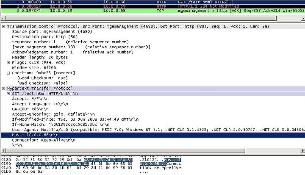Screen dimensions: 305x175
Task: Collapse the Transmission Control Protocol tree node
Action: pyautogui.click(x=3, y=26)
